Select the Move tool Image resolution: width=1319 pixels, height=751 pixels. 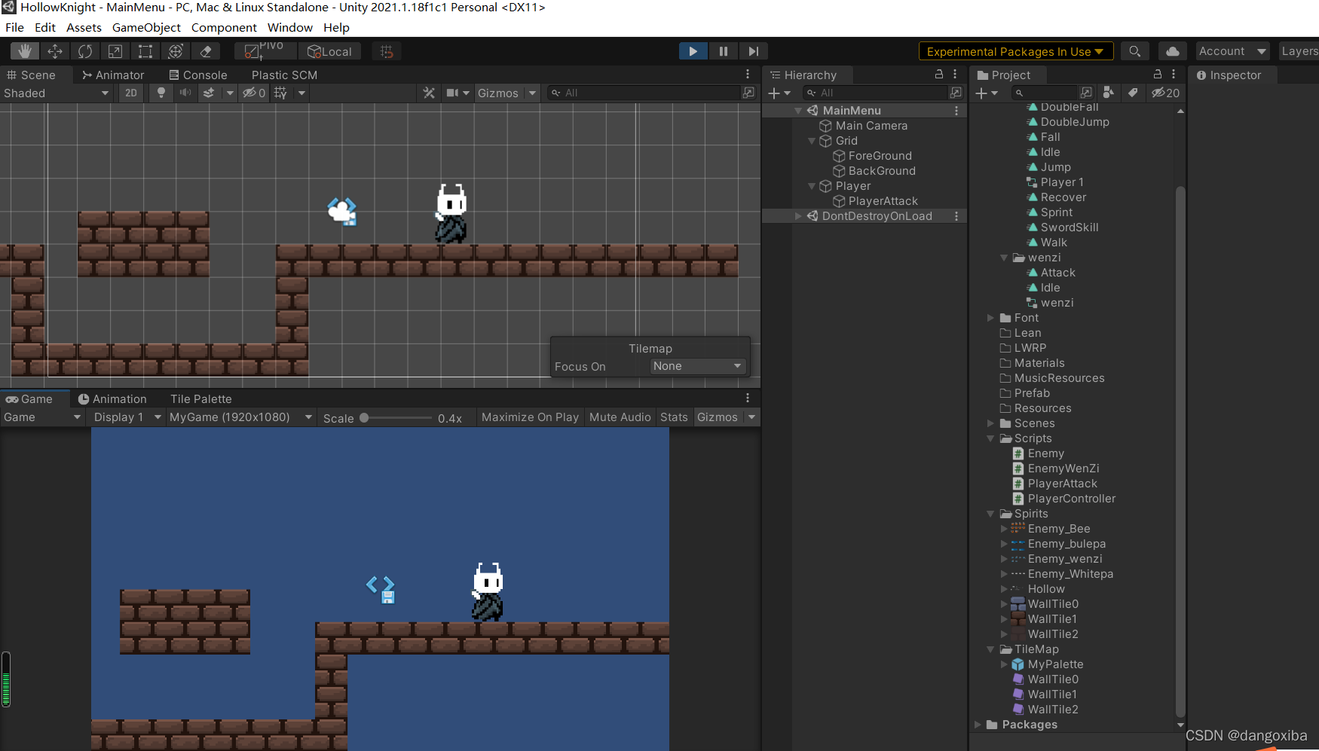[55, 51]
